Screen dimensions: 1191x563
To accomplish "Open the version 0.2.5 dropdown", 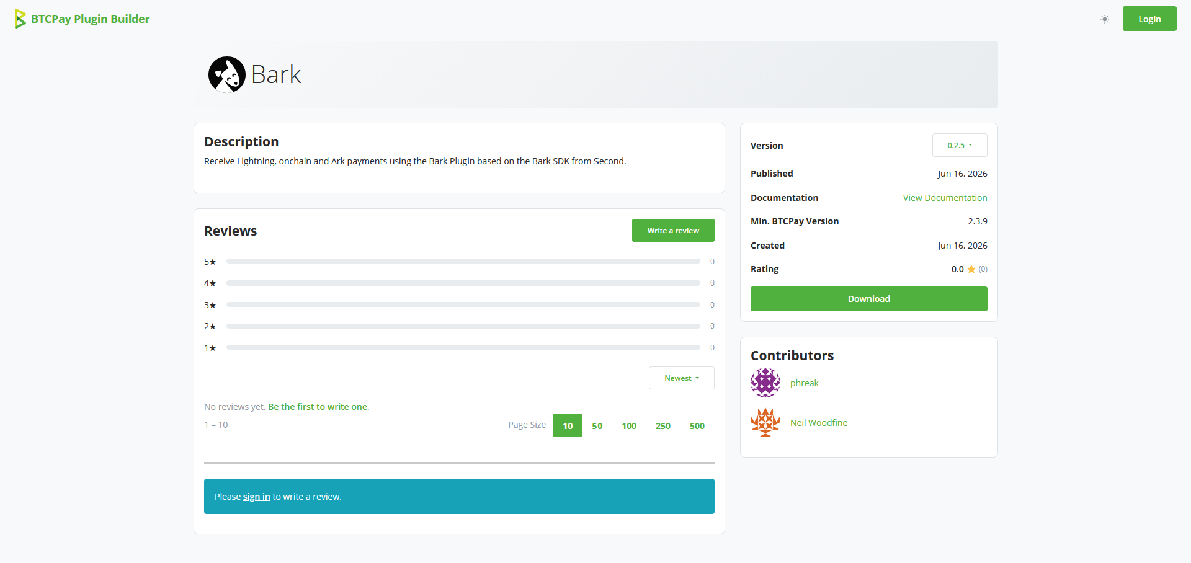I will [960, 145].
